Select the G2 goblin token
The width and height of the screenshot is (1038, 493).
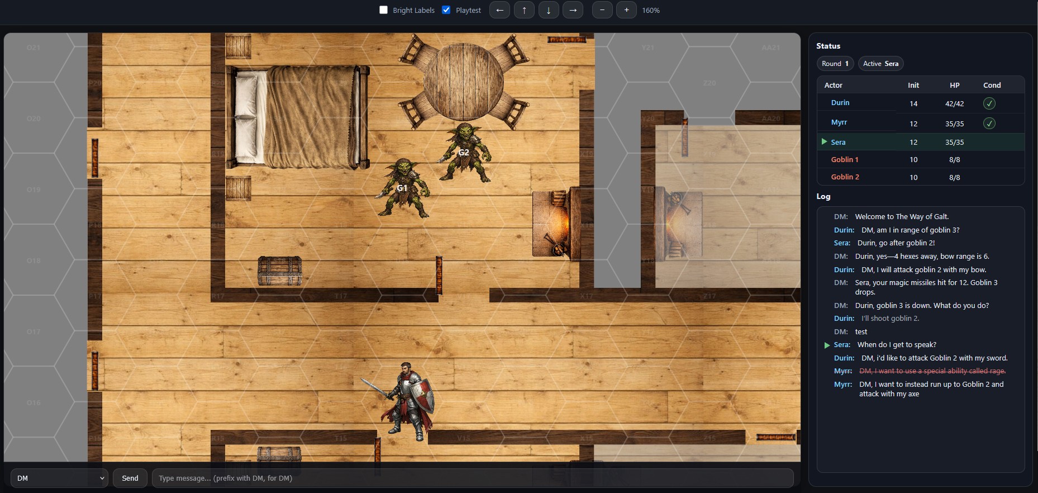(x=464, y=152)
